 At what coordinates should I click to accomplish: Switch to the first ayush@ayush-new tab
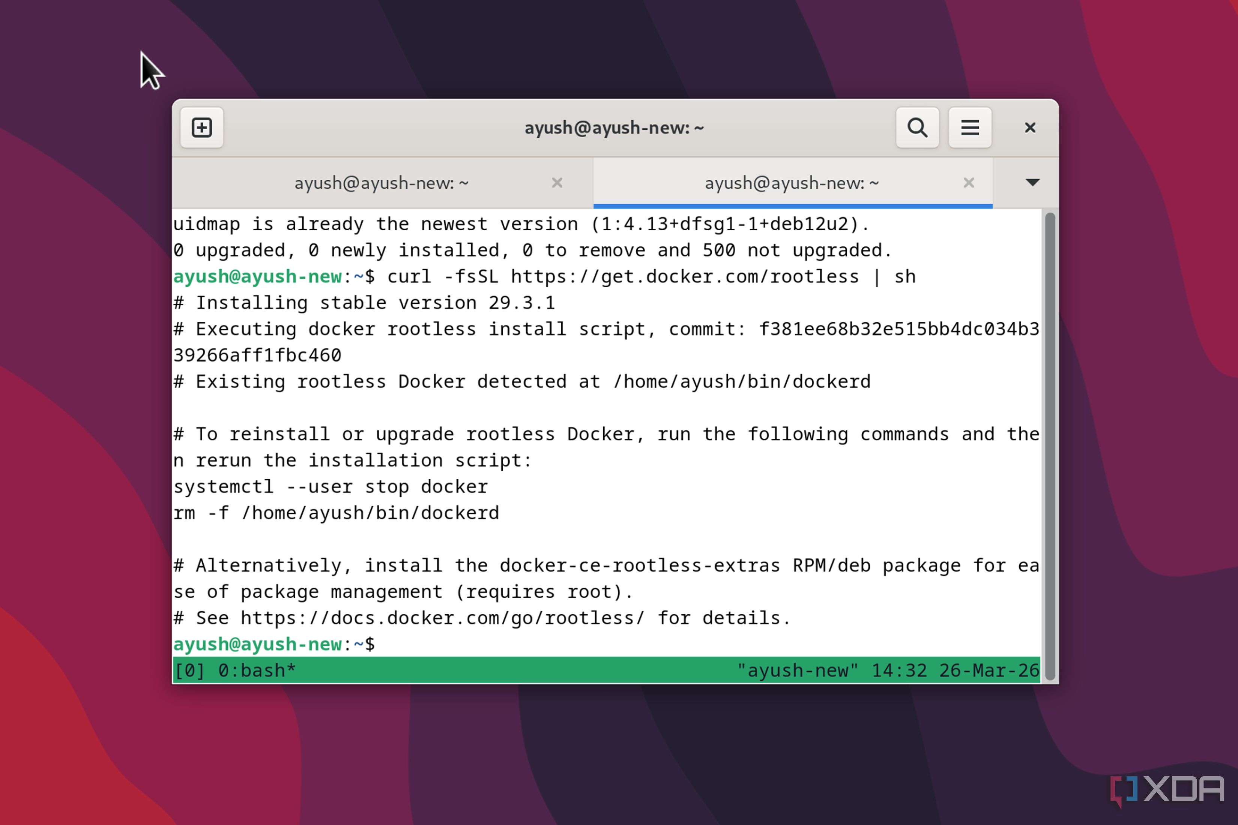pos(382,183)
